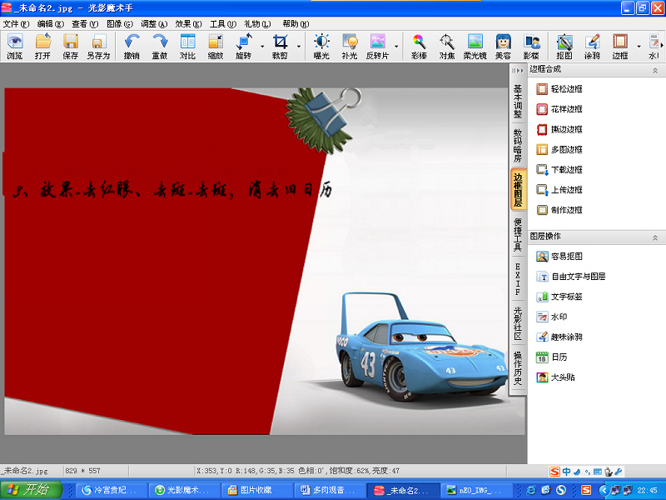This screenshot has height=500, width=666.
Task: Click 制作边框 option
Action: 559,210
